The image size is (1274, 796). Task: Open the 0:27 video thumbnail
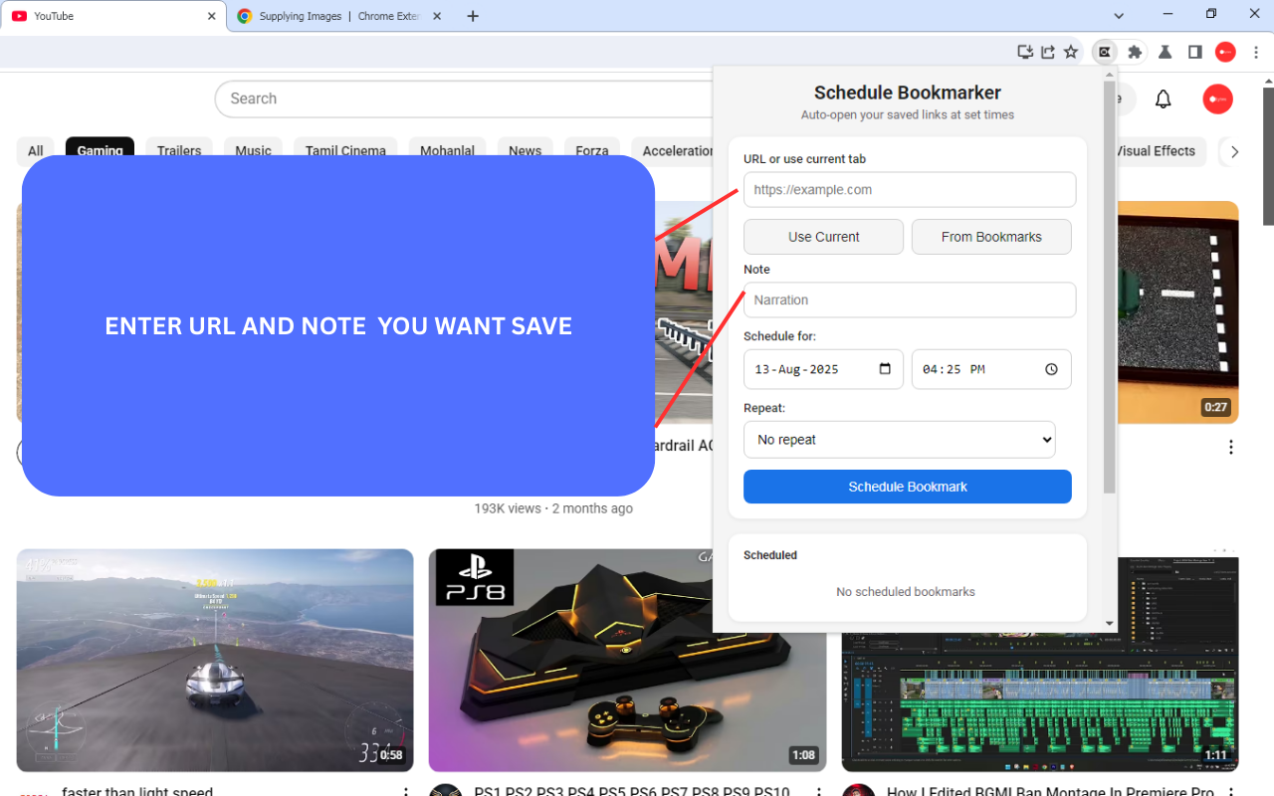pos(1178,312)
